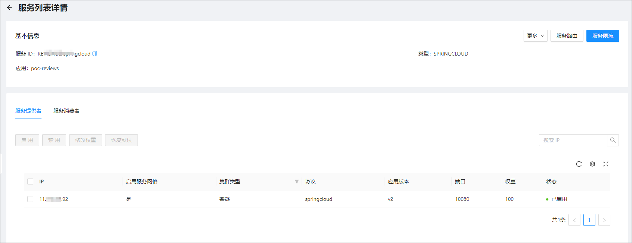This screenshot has width=632, height=243.
Task: Click the 共1条 total count text
Action: tap(559, 220)
